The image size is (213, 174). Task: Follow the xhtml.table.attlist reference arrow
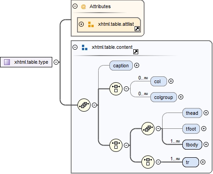(137, 28)
